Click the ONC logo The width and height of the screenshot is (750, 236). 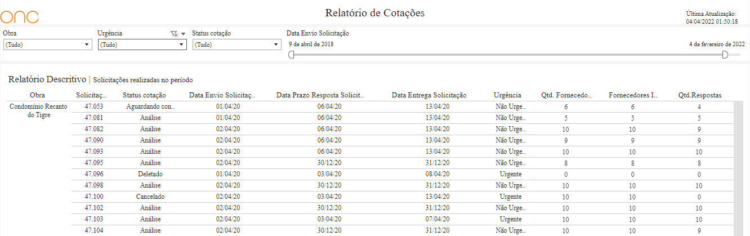[19, 16]
